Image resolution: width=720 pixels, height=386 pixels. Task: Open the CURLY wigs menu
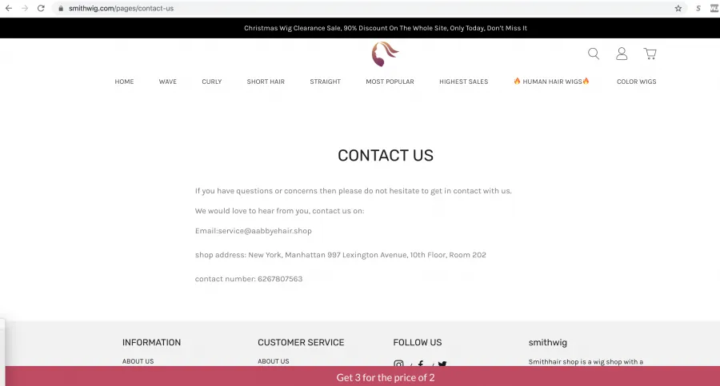(x=212, y=82)
